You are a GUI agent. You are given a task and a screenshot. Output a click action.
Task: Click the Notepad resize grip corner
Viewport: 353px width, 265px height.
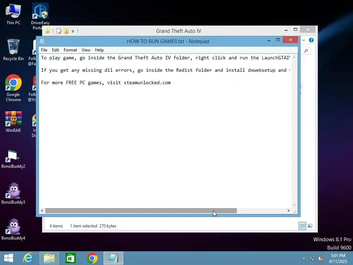pos(294,212)
